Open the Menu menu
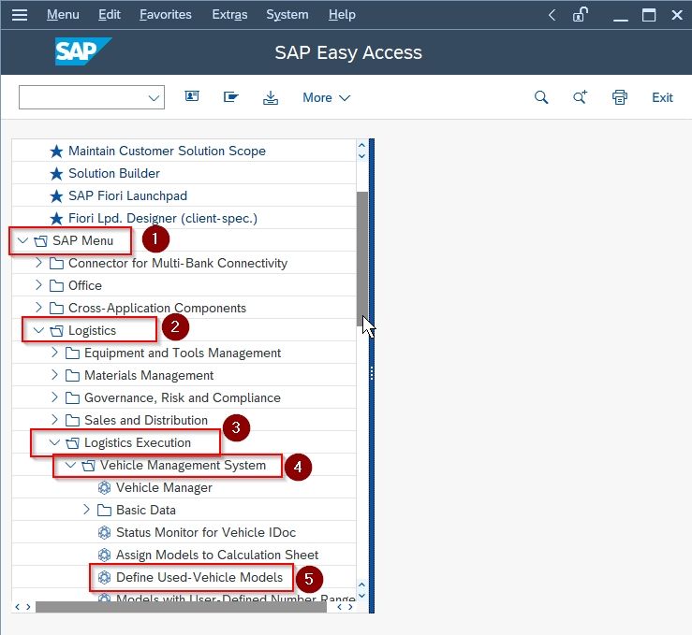This screenshot has height=635, width=692. pyautogui.click(x=63, y=15)
